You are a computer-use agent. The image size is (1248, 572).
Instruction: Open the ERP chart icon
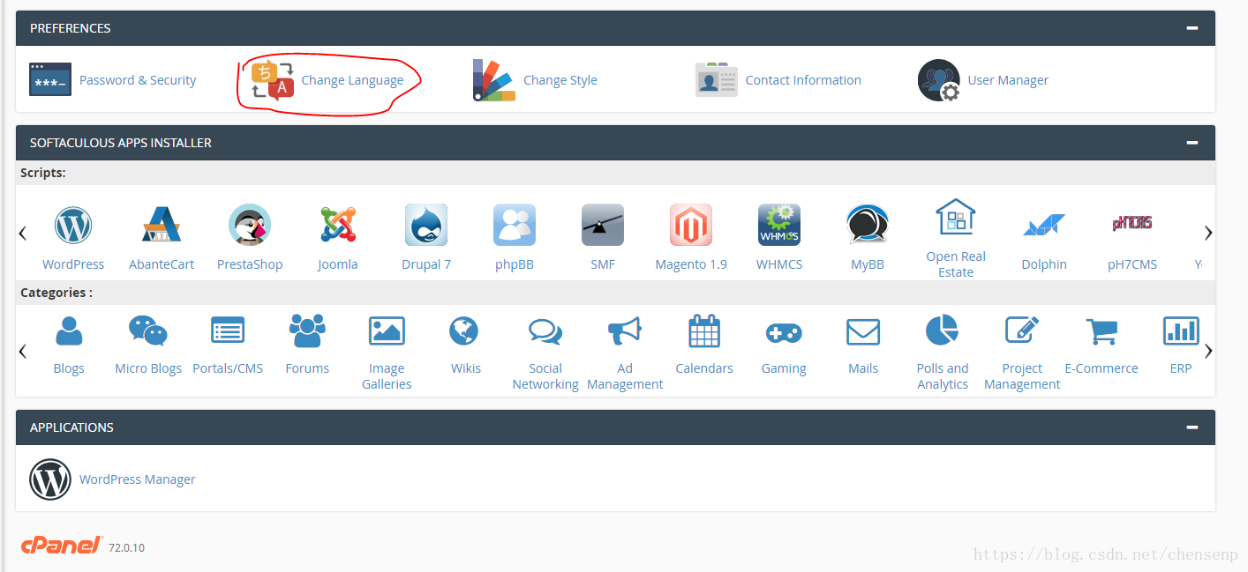pyautogui.click(x=1181, y=331)
